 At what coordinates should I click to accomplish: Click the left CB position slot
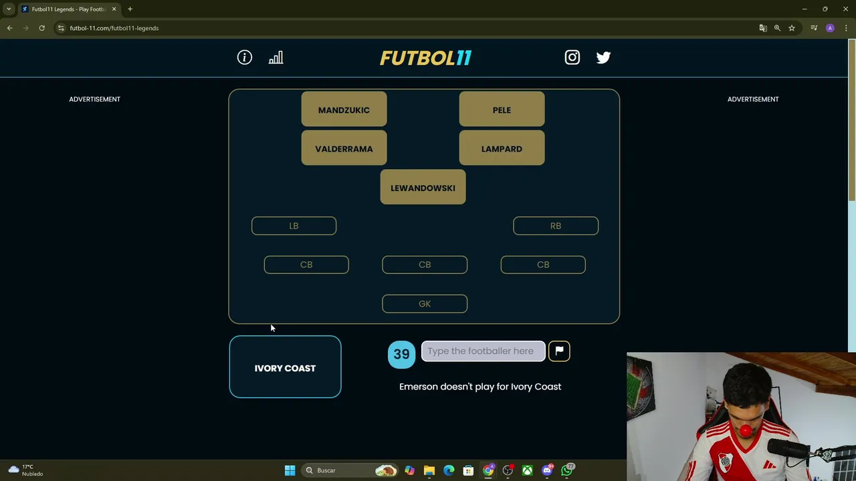[306, 265]
